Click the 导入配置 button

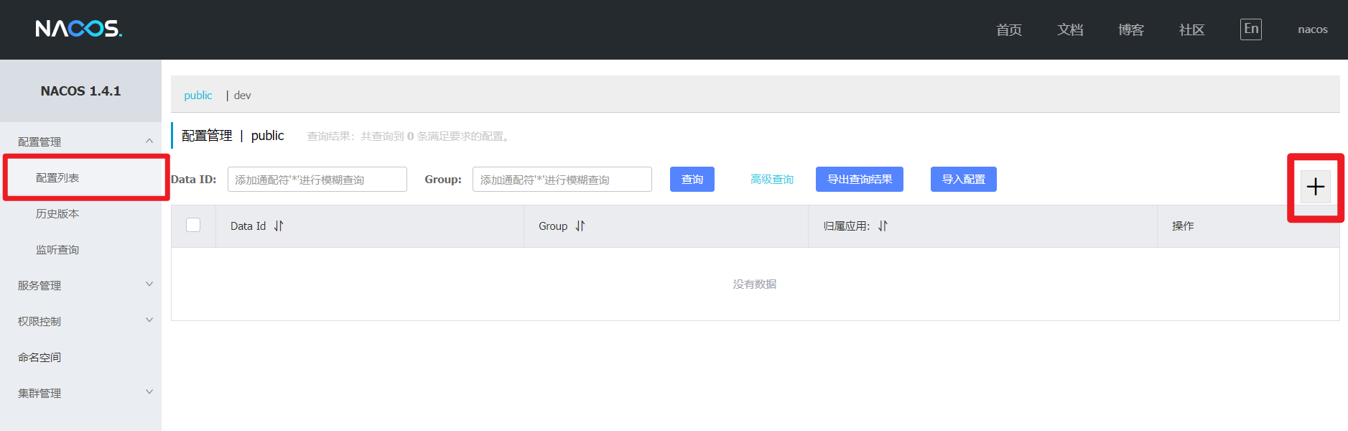click(x=963, y=180)
